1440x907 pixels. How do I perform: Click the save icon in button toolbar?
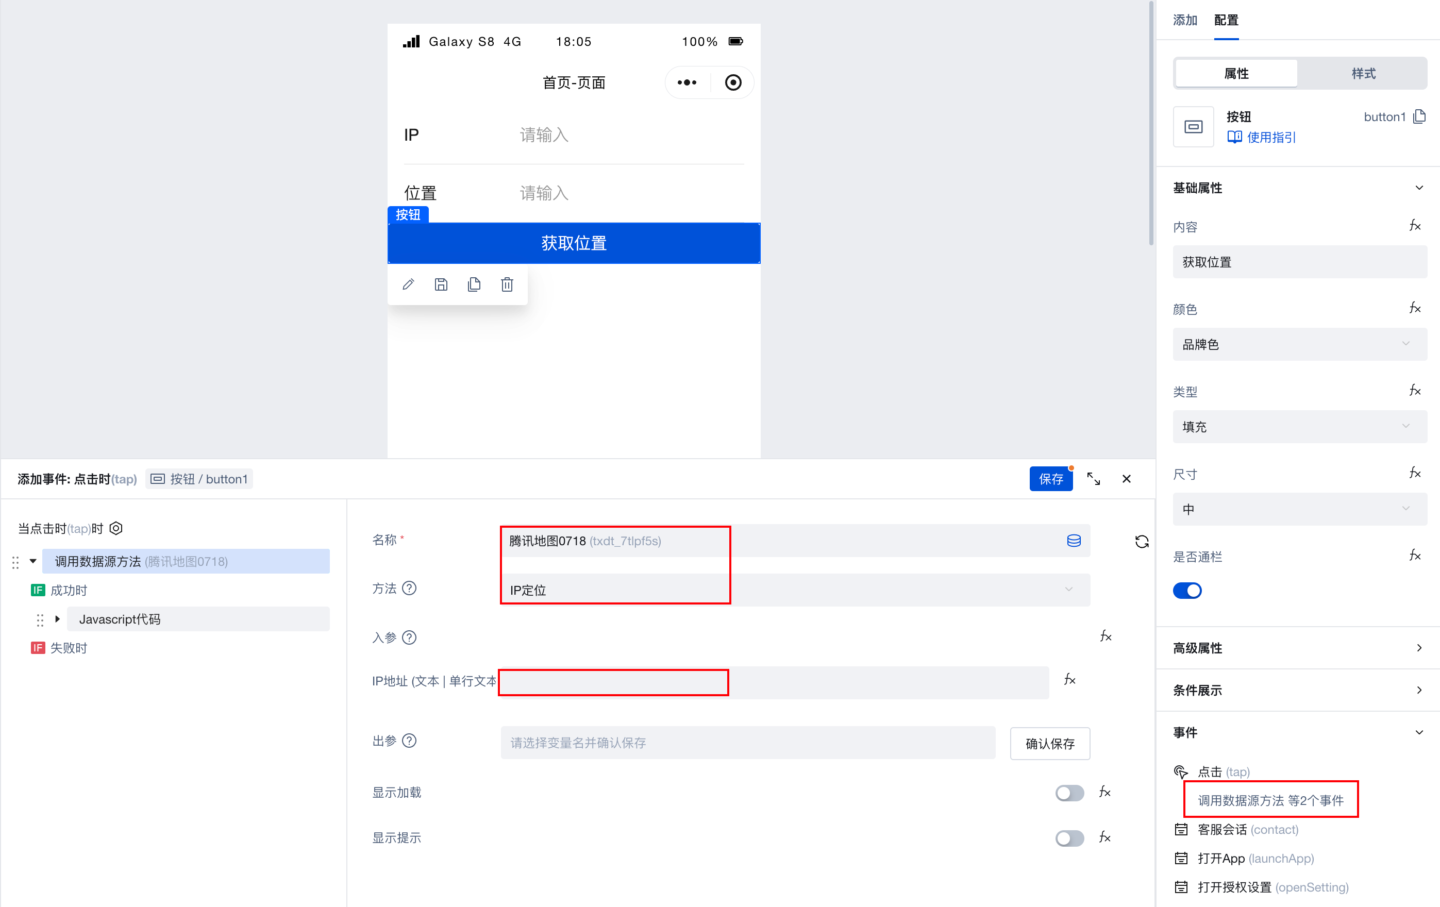(441, 284)
